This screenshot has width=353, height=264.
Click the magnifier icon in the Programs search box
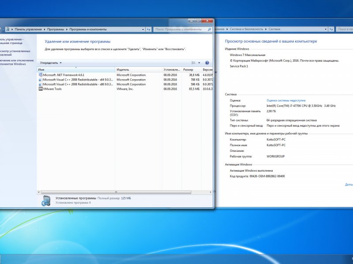209,29
